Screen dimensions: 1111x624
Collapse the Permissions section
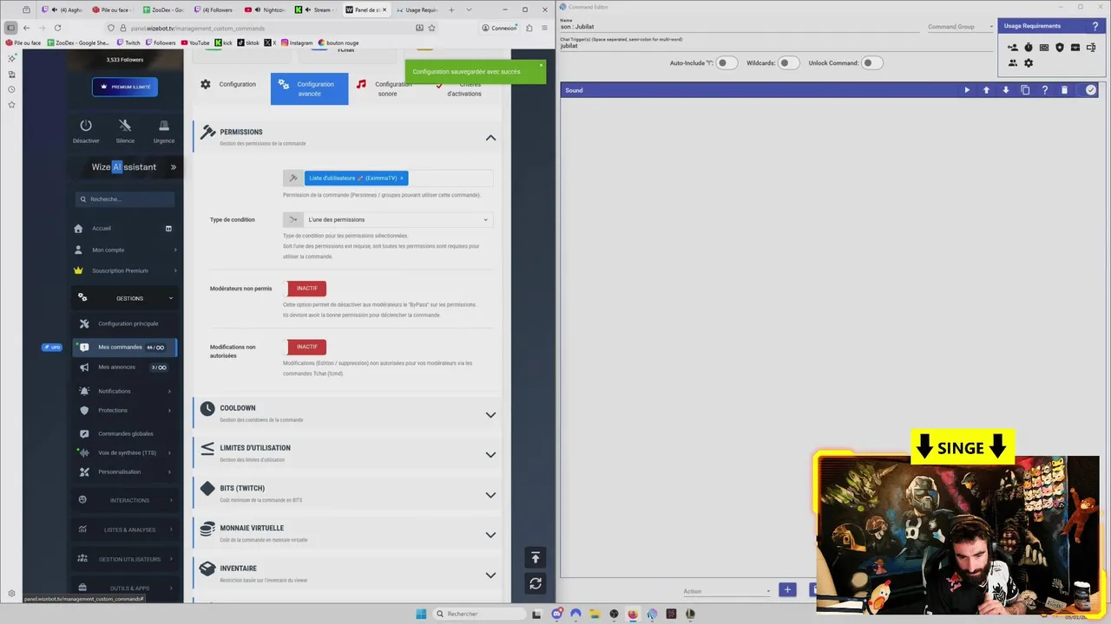pyautogui.click(x=490, y=138)
